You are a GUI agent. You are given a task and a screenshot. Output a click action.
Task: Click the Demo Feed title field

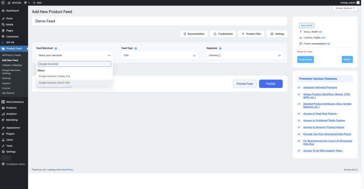point(160,21)
